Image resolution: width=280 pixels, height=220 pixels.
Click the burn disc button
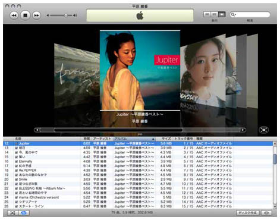pyautogui.click(x=248, y=213)
